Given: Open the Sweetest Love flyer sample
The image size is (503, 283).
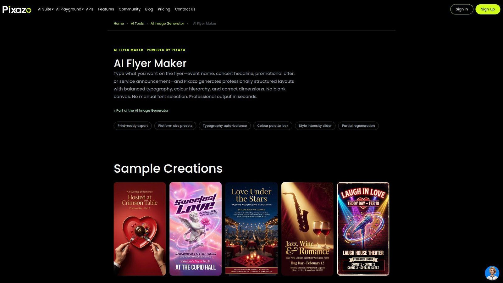Looking at the screenshot, I should coord(196,229).
